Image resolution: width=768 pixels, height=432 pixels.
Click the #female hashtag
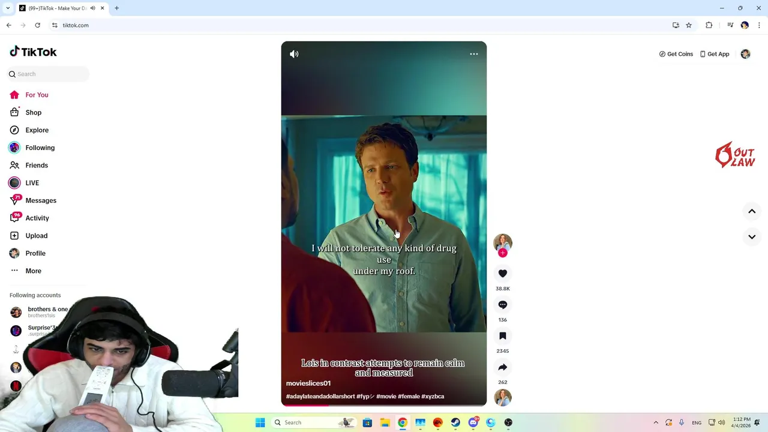point(409,396)
